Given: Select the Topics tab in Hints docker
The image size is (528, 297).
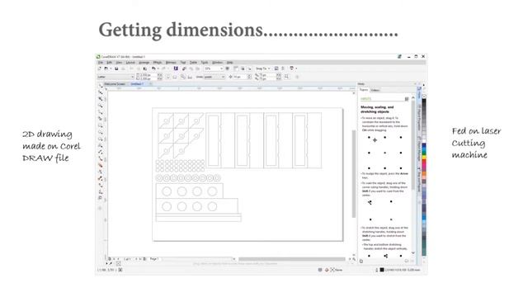Looking at the screenshot, I should [364, 90].
